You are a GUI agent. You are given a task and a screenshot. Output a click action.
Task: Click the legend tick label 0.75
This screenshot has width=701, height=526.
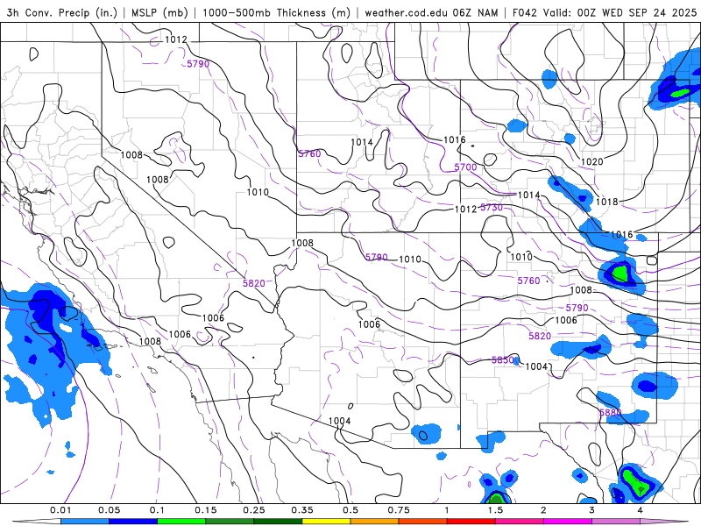point(399,510)
